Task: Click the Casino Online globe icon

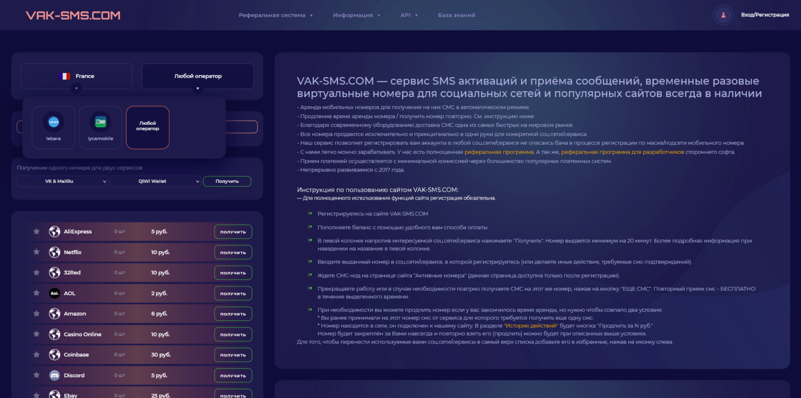Action: click(x=55, y=334)
